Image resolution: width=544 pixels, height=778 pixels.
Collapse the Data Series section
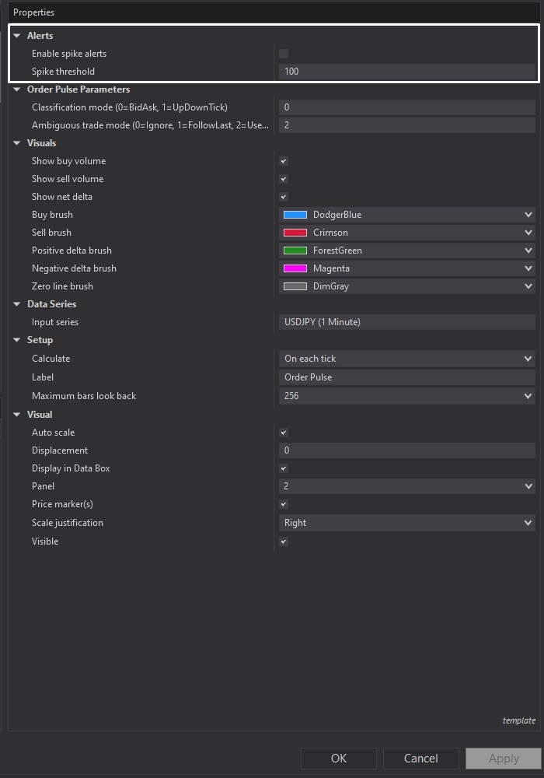(x=17, y=304)
